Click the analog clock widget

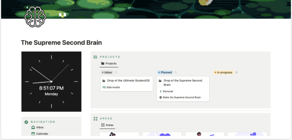pos(52,82)
